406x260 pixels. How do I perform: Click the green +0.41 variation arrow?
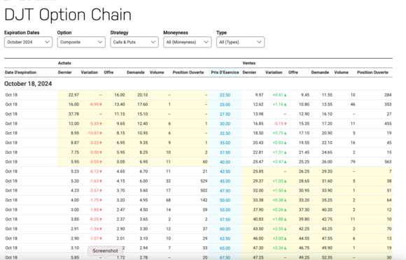pyautogui.click(x=285, y=95)
